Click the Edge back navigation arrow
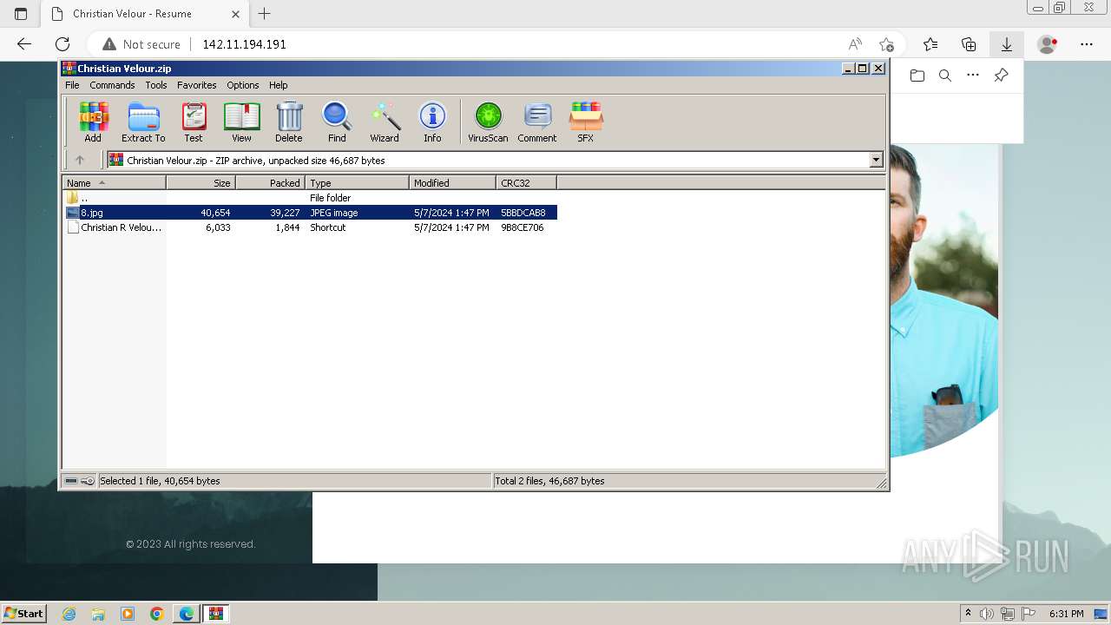The width and height of the screenshot is (1111, 625). [x=24, y=44]
